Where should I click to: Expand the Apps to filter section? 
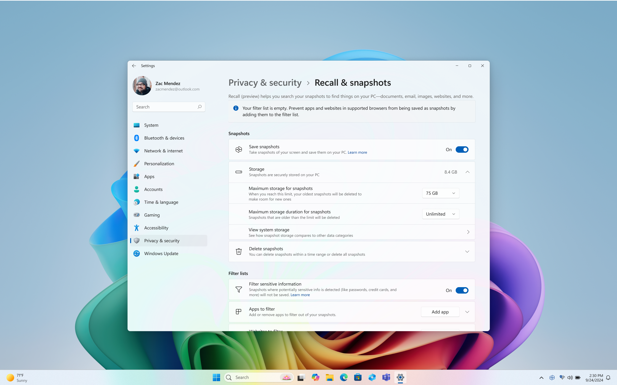pos(467,312)
